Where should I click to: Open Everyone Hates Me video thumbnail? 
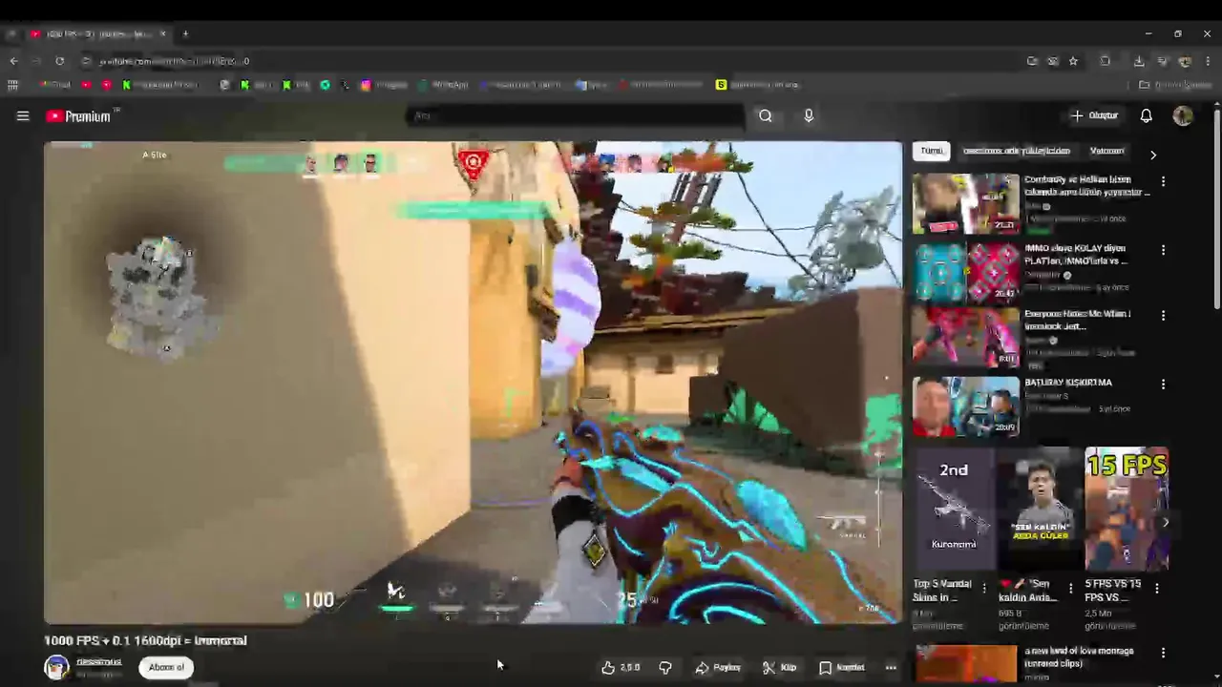click(966, 338)
